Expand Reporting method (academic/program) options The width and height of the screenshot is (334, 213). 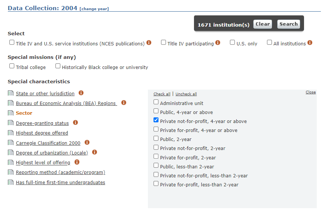click(60, 172)
